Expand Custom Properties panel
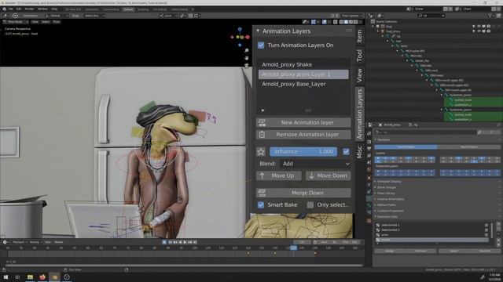Screen dimensions: 503x282 coord(390,211)
